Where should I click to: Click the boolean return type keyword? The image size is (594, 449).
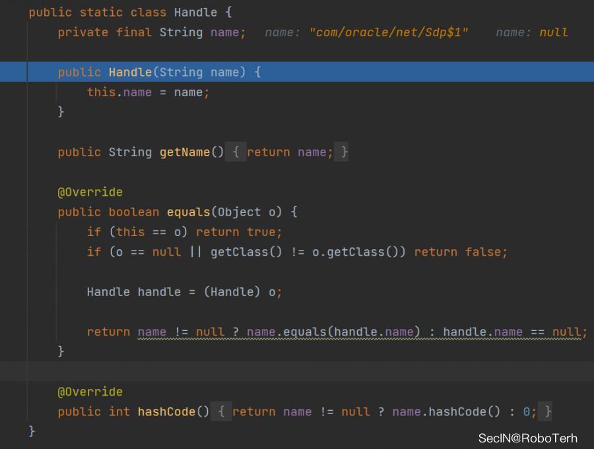pos(134,212)
